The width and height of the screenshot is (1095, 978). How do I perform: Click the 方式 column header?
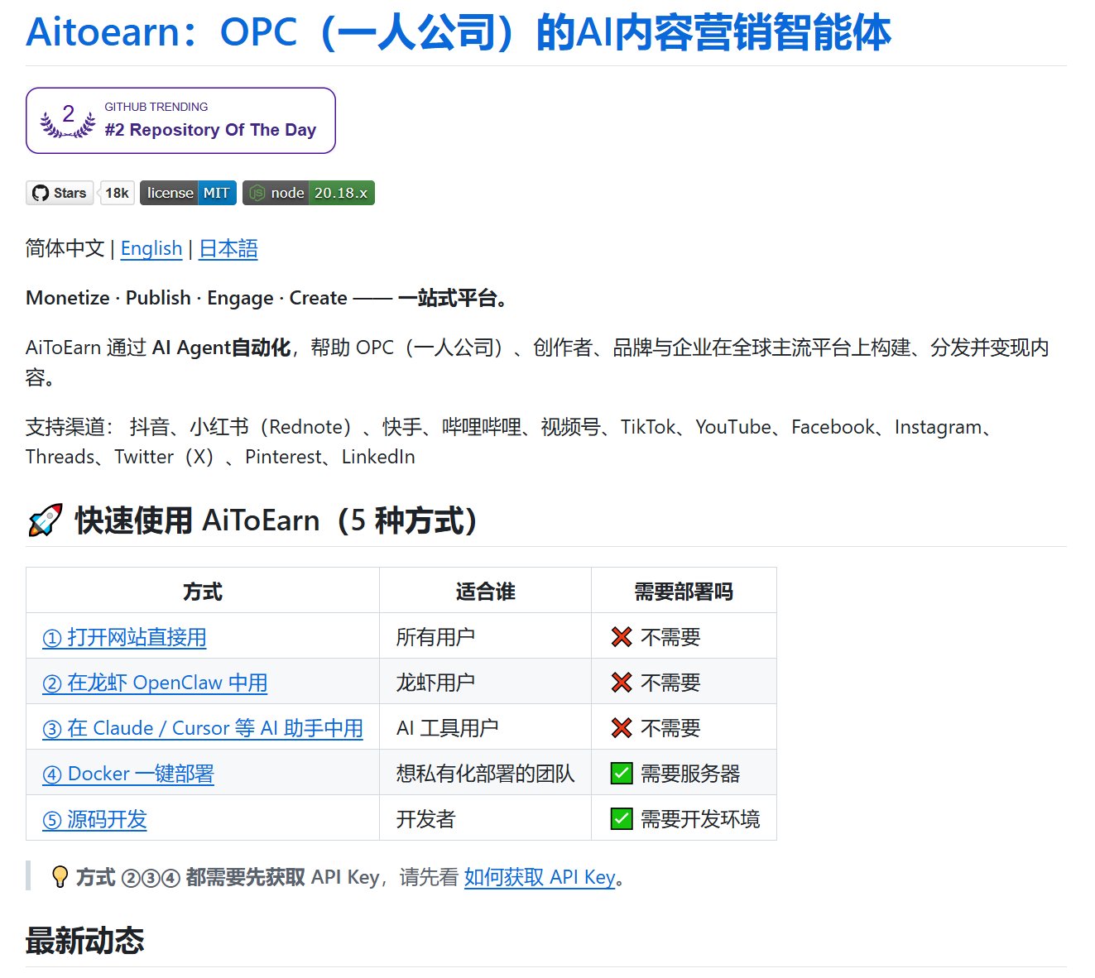click(203, 592)
